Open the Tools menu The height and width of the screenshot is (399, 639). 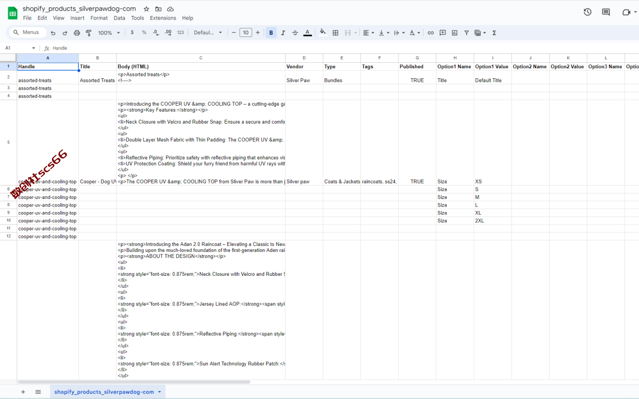(x=138, y=18)
